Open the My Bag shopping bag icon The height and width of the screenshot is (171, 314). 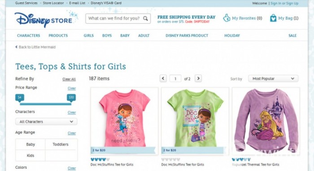coord(273,18)
